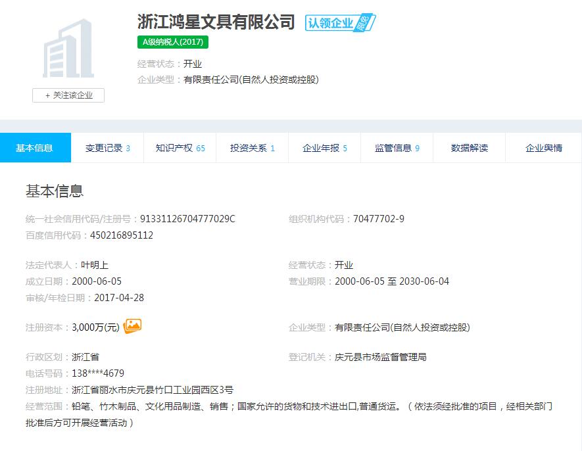
Task: Follow the company via 关注该企业 button
Action: point(68,95)
